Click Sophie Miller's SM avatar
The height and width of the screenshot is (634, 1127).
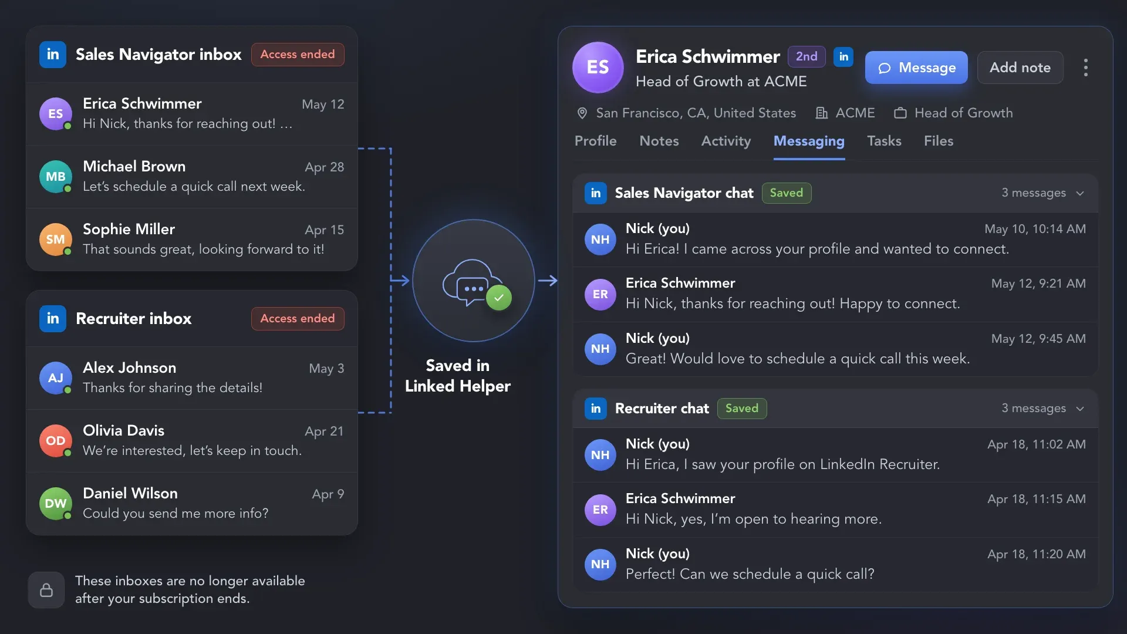click(x=56, y=240)
